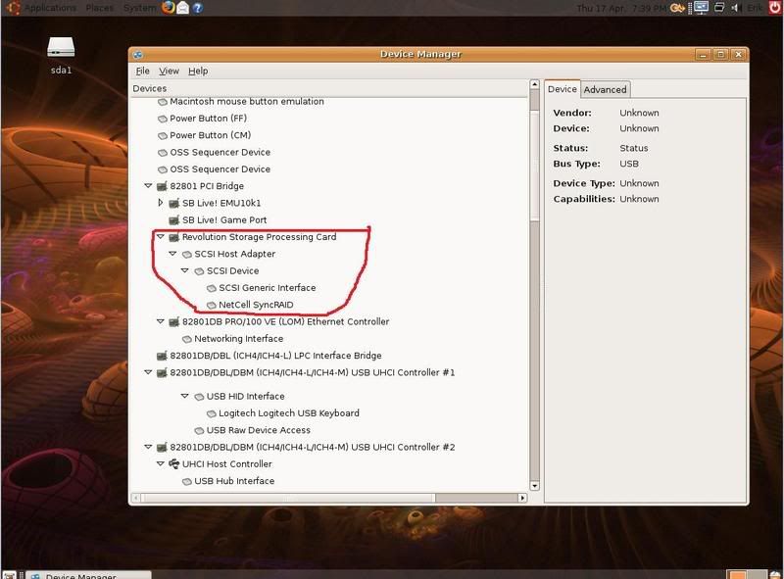Collapse the 82801 PCI Bridge node
Image resolution: width=784 pixels, height=579 pixels.
[148, 185]
